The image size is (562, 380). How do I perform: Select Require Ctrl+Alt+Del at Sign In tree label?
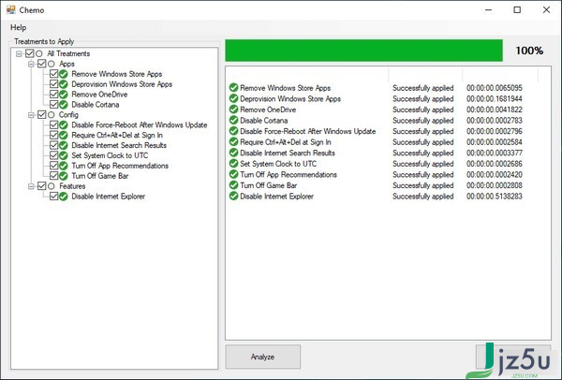[117, 136]
